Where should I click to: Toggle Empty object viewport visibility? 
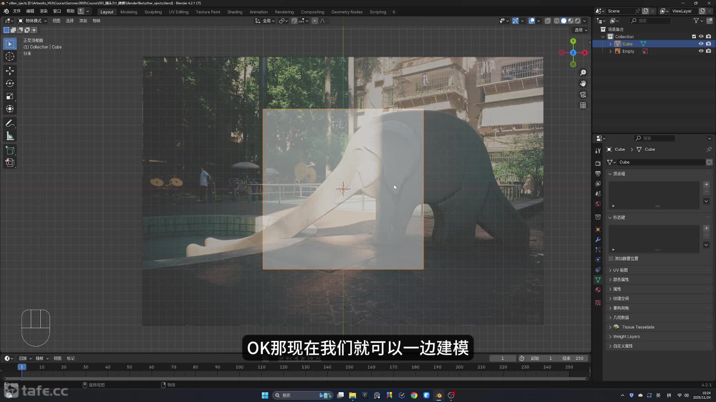pos(701,51)
